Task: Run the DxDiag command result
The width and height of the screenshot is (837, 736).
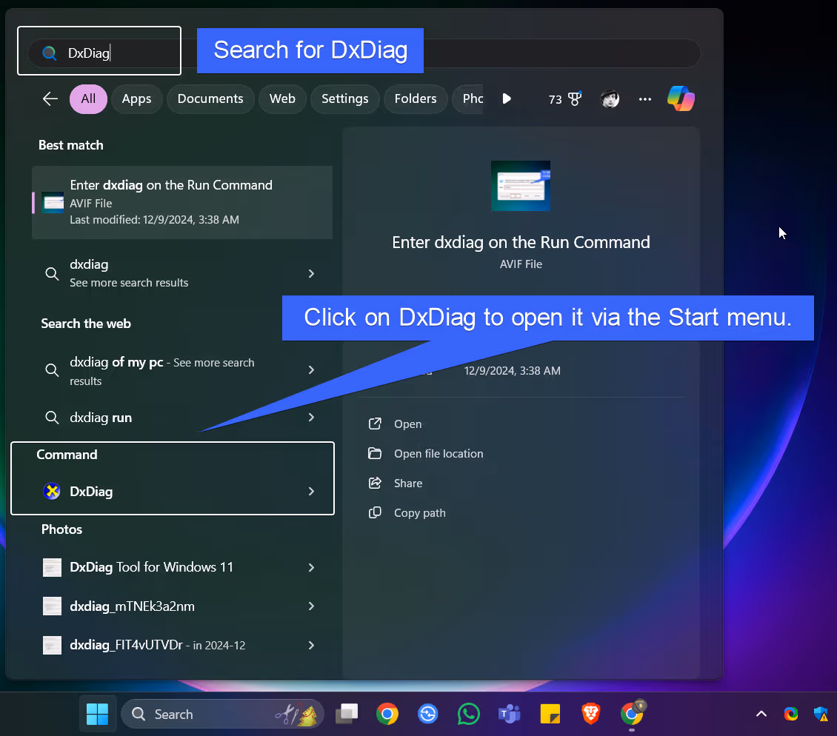Action: (x=182, y=491)
